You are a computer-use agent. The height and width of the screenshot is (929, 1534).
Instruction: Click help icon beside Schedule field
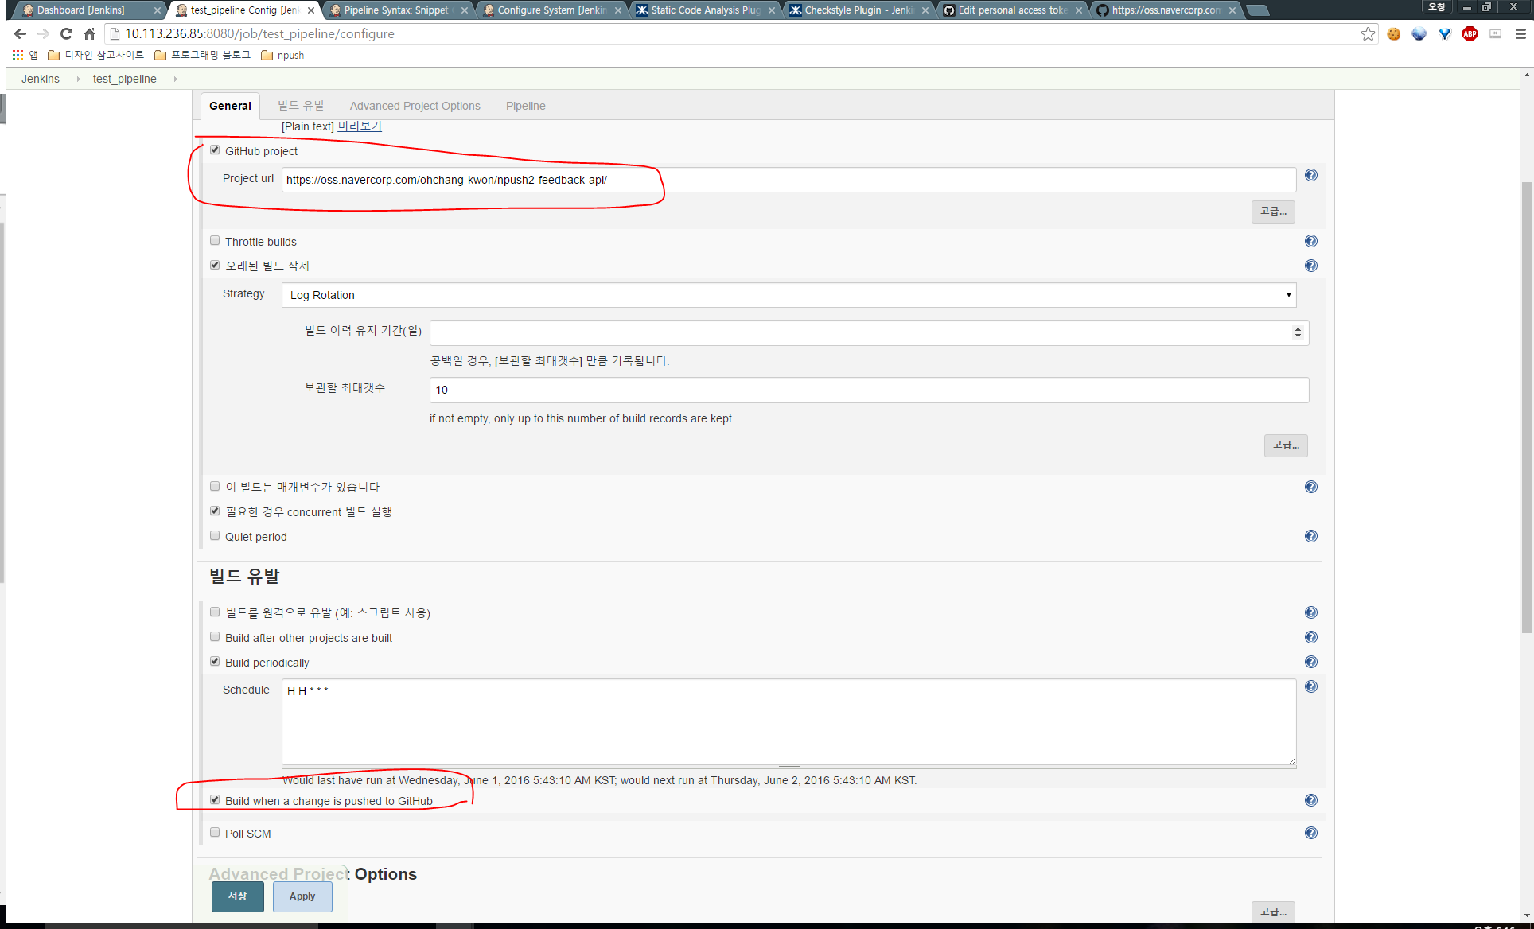click(1311, 686)
